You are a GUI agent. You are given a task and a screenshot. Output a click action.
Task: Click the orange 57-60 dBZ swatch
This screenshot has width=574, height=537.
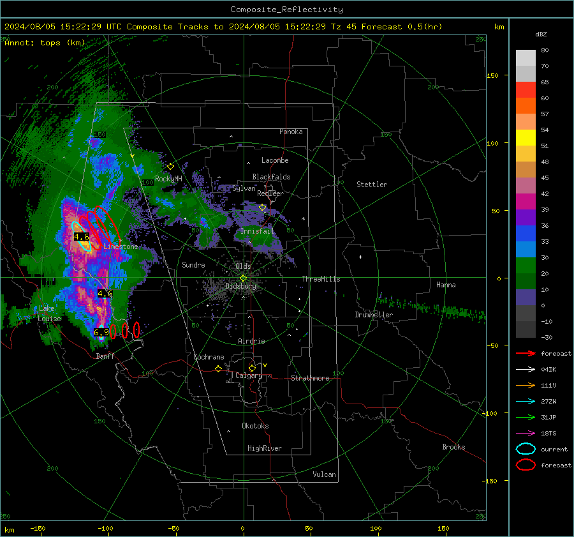point(526,106)
